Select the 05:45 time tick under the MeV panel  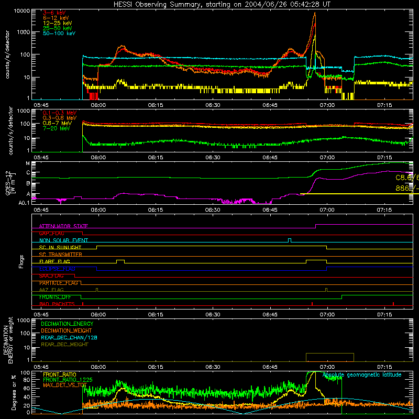click(x=41, y=158)
